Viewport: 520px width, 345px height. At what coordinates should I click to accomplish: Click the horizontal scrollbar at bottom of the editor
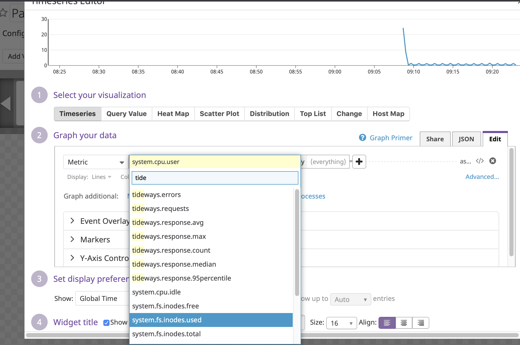coord(272,335)
